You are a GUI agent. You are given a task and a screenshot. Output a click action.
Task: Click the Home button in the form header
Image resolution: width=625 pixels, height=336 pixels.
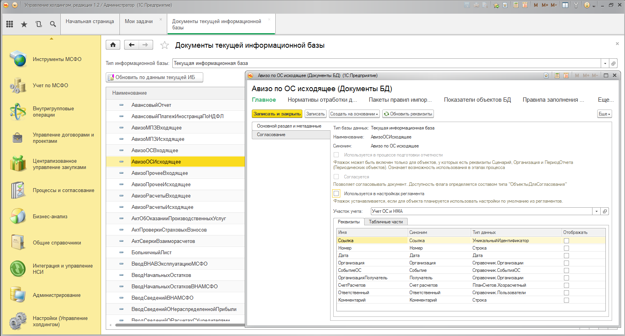click(113, 45)
